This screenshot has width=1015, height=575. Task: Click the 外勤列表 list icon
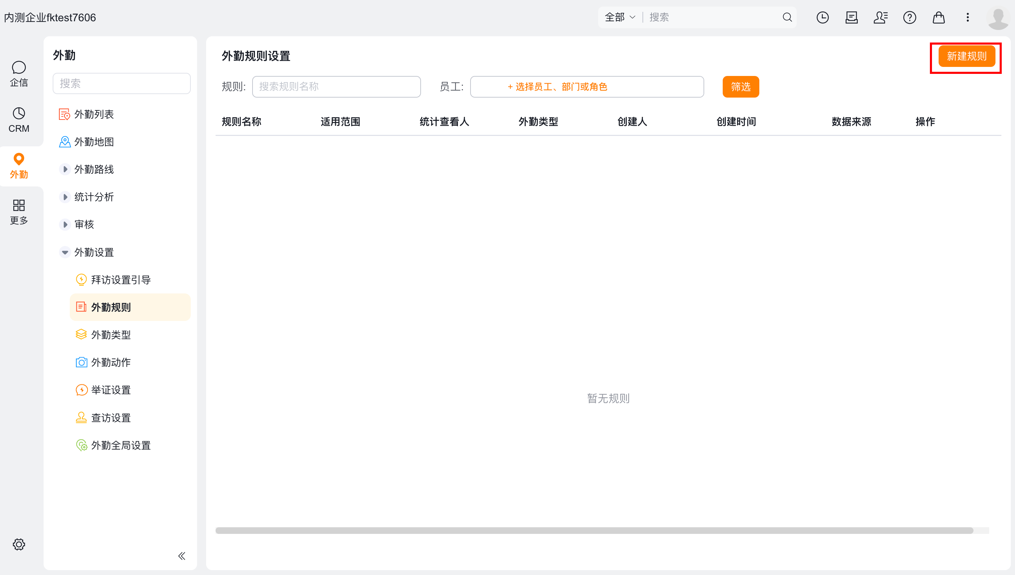coord(65,114)
